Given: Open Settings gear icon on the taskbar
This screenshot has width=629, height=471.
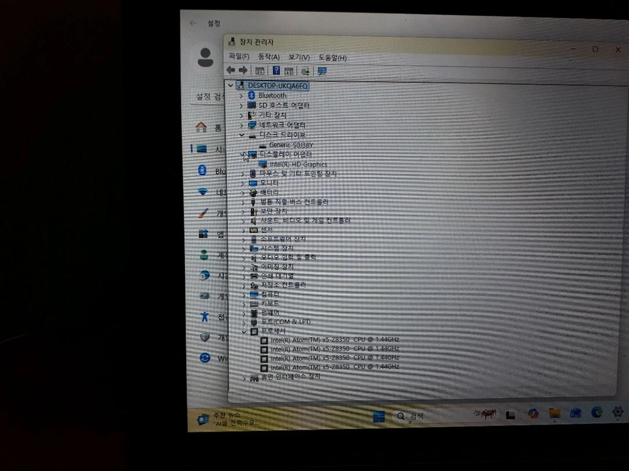Looking at the screenshot, I should pyautogui.click(x=618, y=411).
